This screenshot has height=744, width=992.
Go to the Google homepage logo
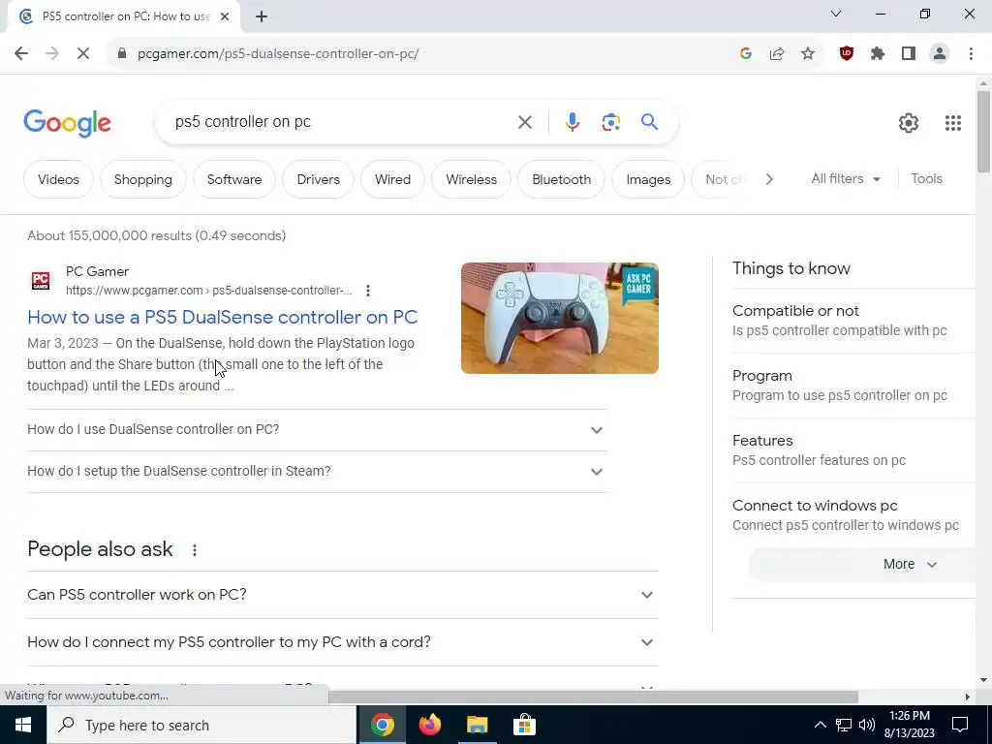point(67,123)
